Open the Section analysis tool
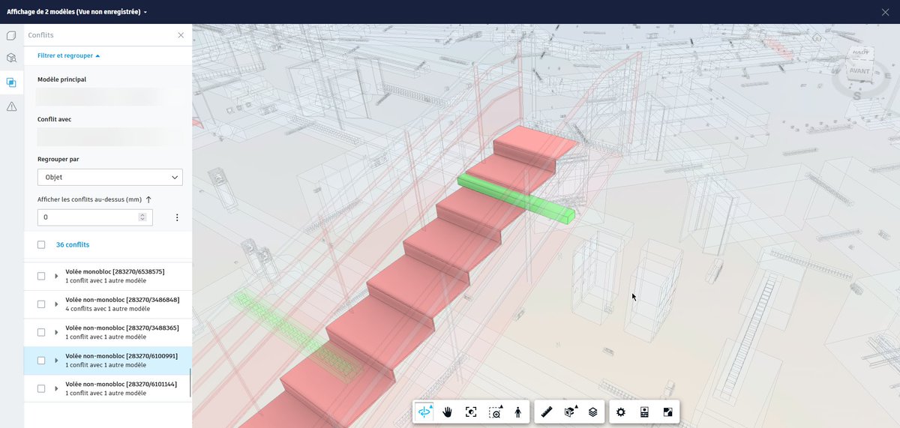 coord(571,412)
